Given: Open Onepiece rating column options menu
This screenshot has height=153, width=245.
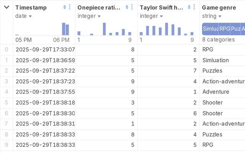Looking at the screenshot, I should 132,7.
